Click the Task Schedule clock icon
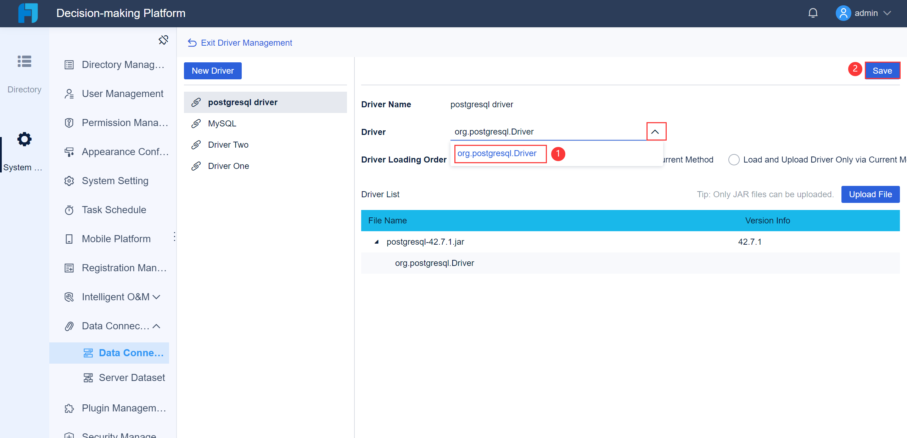 (x=69, y=210)
